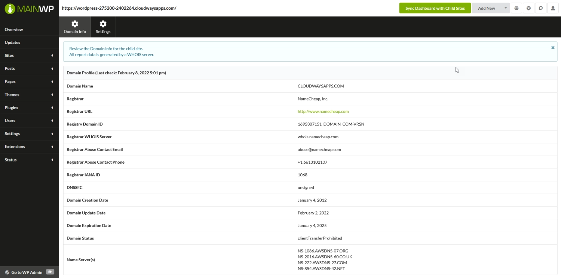Open the community chat bubble icon

pos(541,8)
